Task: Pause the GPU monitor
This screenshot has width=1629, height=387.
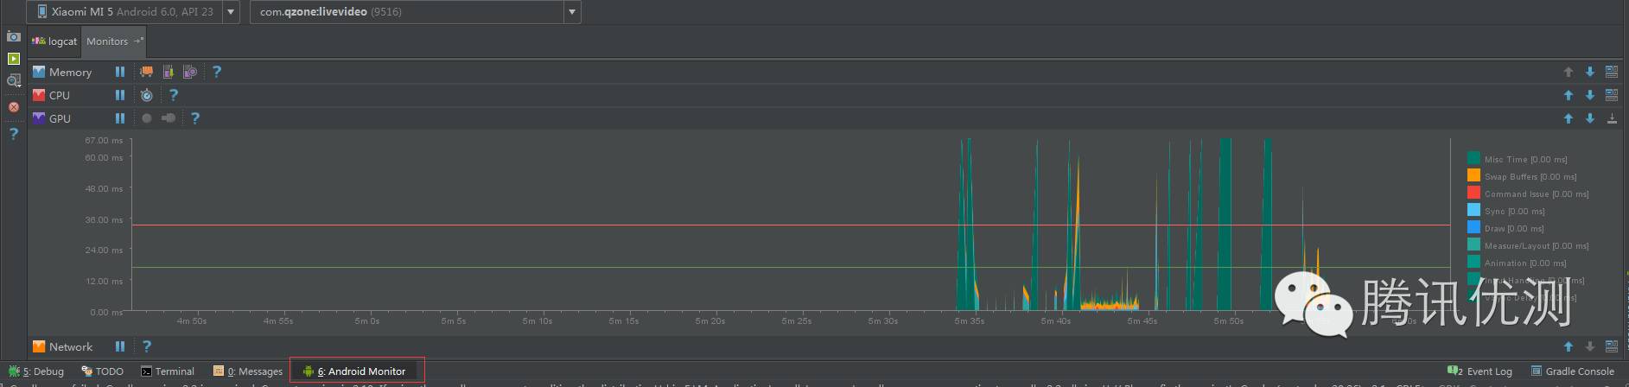Action: point(120,118)
